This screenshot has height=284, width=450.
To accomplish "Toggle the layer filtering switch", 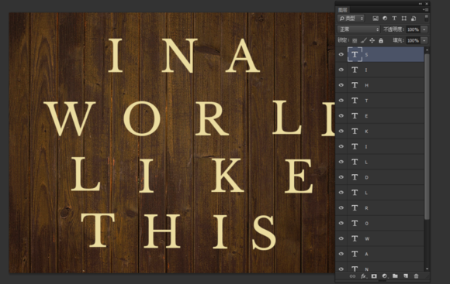I will (427, 18).
